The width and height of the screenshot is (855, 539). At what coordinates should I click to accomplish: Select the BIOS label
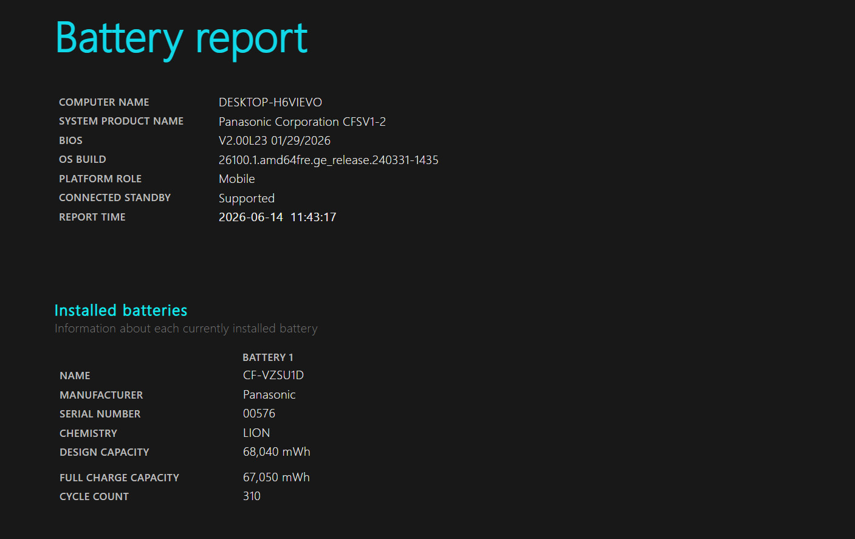pyautogui.click(x=70, y=140)
